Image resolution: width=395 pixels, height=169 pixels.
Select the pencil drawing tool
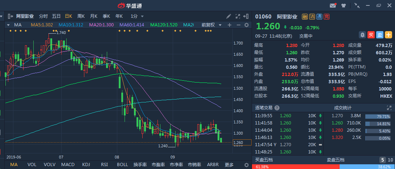click(228, 16)
